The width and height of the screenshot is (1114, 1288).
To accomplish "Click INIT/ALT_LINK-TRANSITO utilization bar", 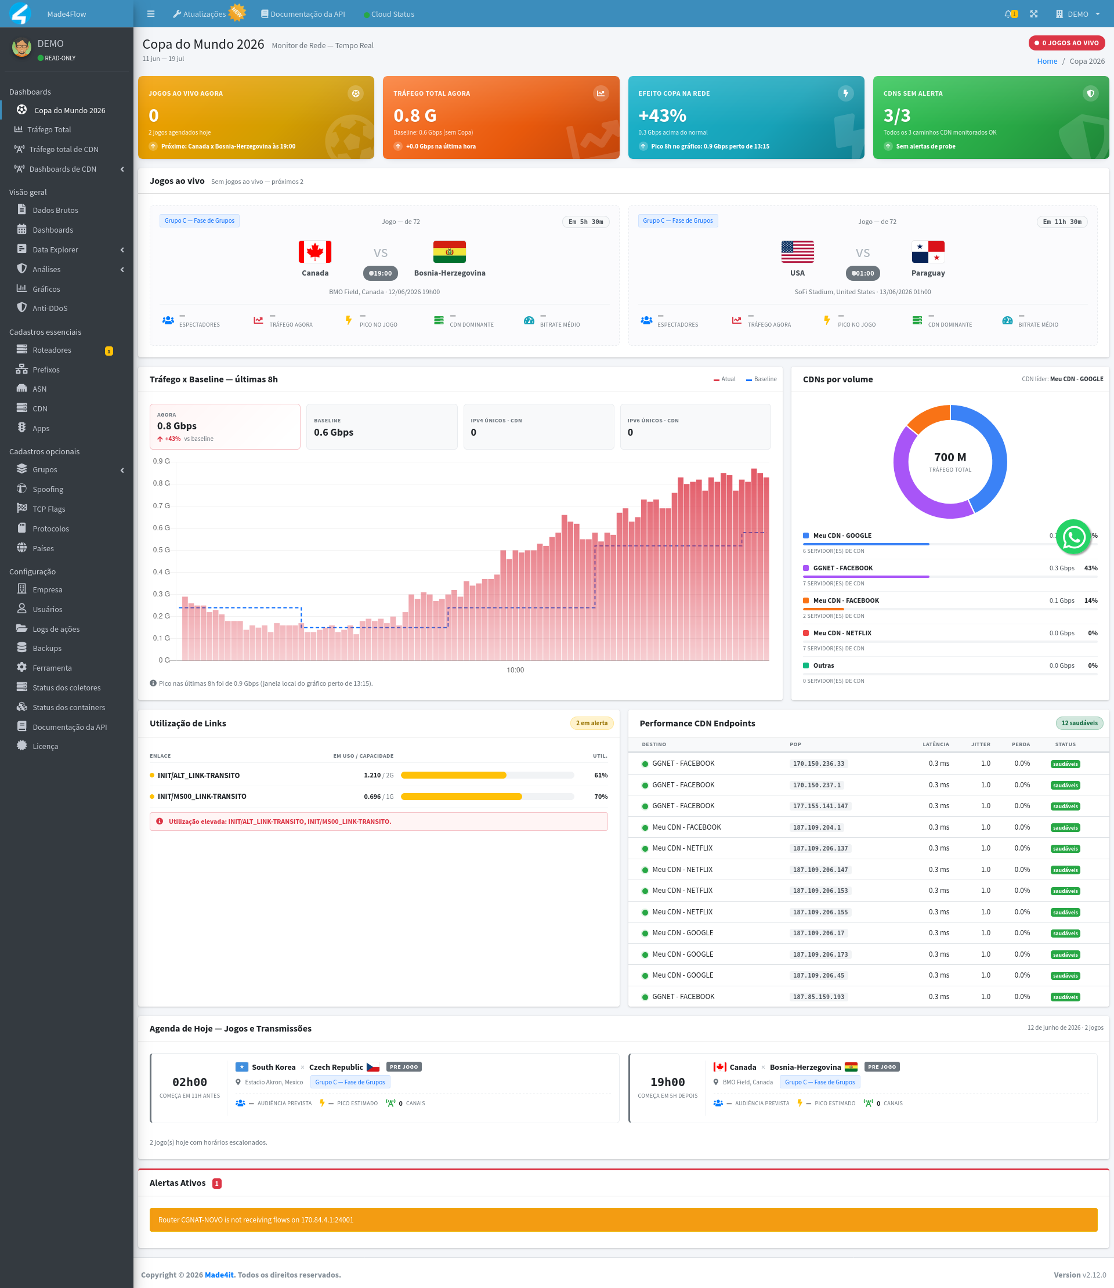I will tap(487, 775).
